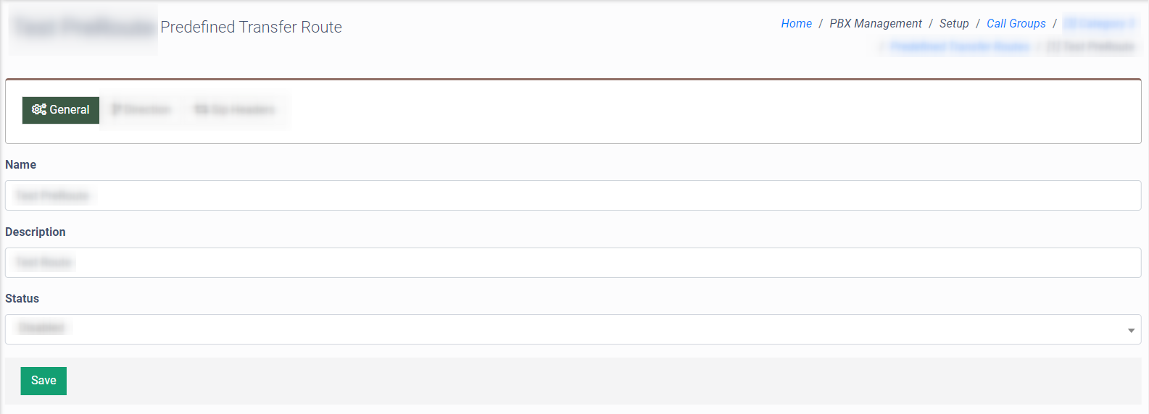Open the Sip Headers tab
The image size is (1149, 414).
click(235, 110)
